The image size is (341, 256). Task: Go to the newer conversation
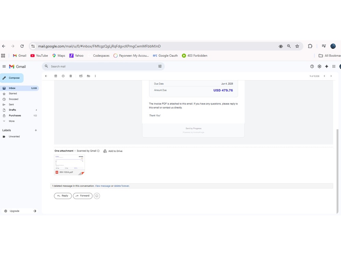325,76
